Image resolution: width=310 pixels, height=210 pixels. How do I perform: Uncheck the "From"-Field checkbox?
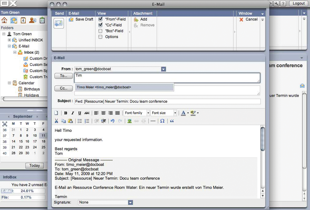tap(100, 19)
